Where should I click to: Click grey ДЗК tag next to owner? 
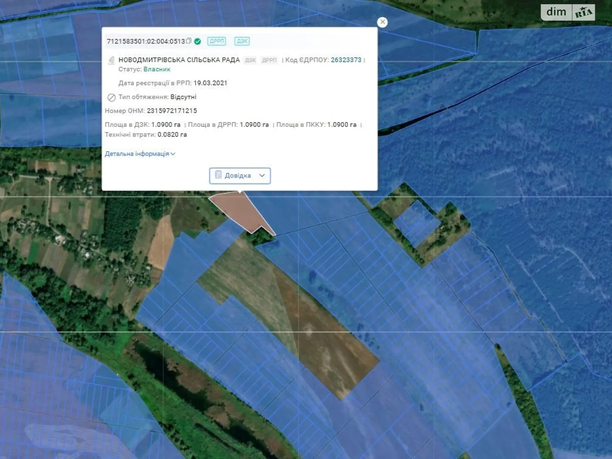250,60
